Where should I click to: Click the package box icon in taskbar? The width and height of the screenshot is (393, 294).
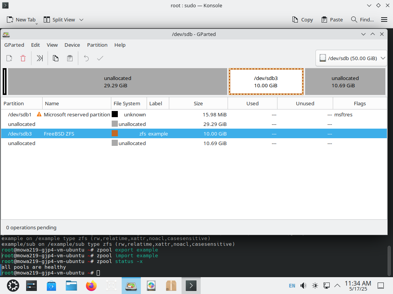(171, 286)
